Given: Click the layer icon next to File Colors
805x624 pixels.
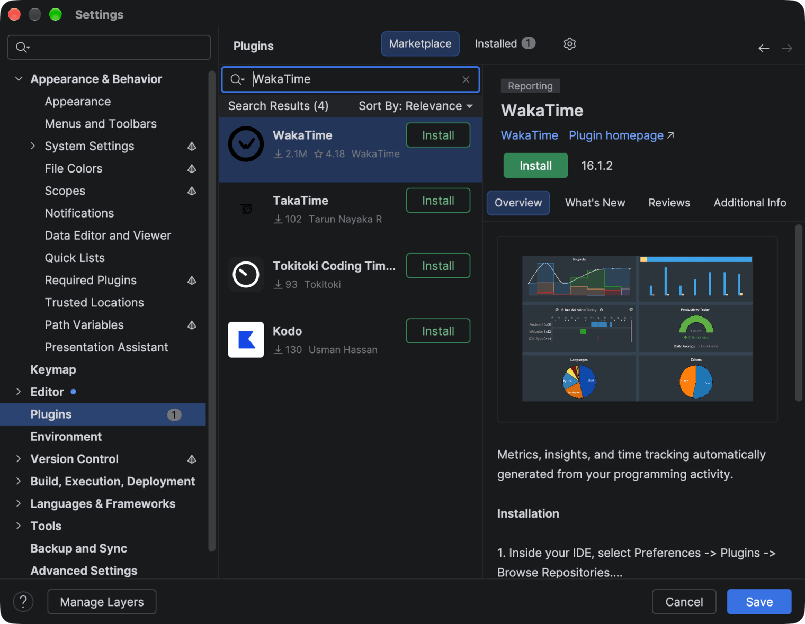Looking at the screenshot, I should pos(192,168).
